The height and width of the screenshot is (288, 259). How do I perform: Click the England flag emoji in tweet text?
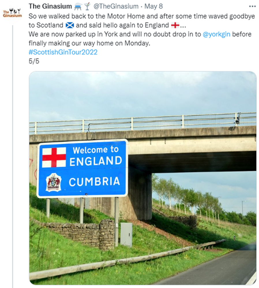coord(175,25)
